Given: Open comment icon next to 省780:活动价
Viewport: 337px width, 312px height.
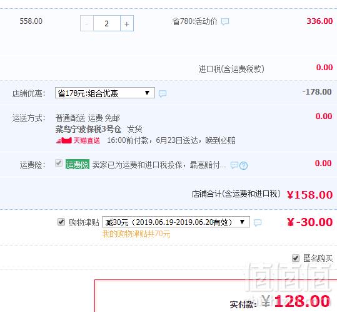Looking at the screenshot, I should point(225,21).
